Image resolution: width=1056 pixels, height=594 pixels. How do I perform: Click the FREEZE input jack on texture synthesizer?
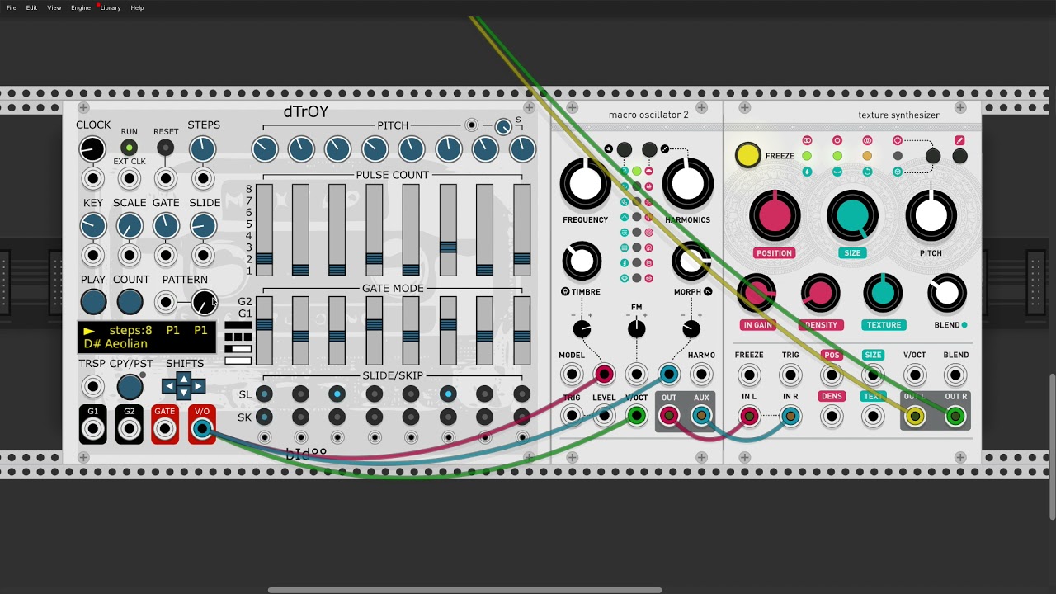tap(749, 375)
